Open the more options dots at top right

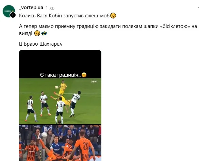pyautogui.click(x=198, y=8)
